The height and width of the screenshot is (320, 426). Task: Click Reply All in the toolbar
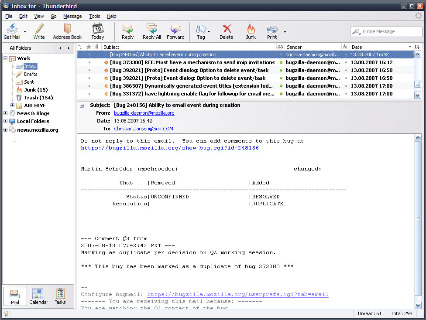point(151,31)
